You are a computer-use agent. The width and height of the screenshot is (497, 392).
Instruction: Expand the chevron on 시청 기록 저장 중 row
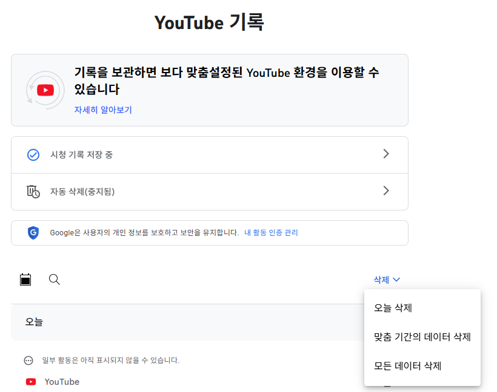[385, 154]
